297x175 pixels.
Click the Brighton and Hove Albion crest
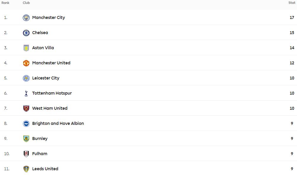coord(26,124)
